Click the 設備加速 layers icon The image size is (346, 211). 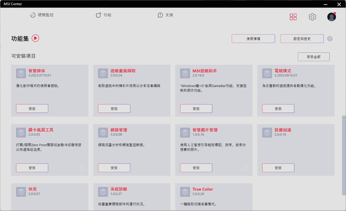click(x=267, y=132)
